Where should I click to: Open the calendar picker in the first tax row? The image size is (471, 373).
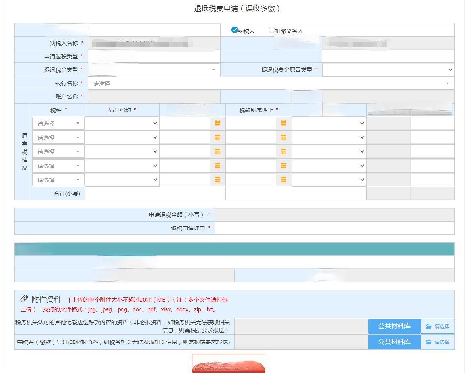tap(217, 123)
